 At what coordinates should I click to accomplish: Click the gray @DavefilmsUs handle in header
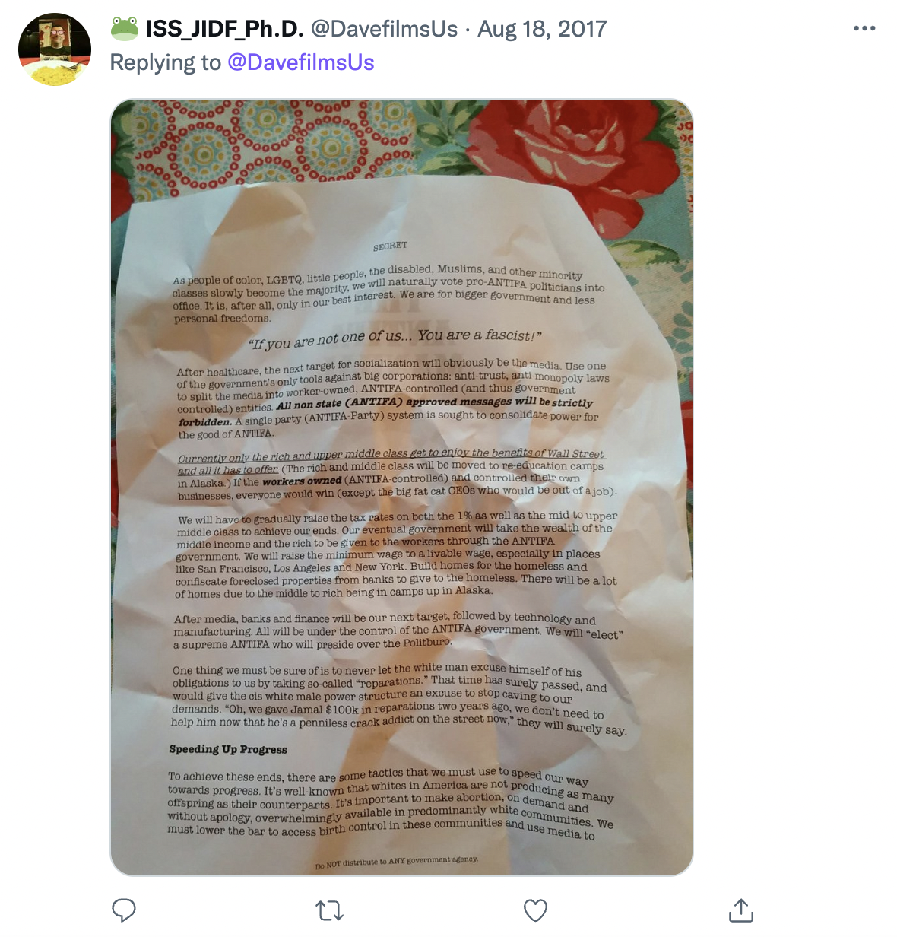385,29
